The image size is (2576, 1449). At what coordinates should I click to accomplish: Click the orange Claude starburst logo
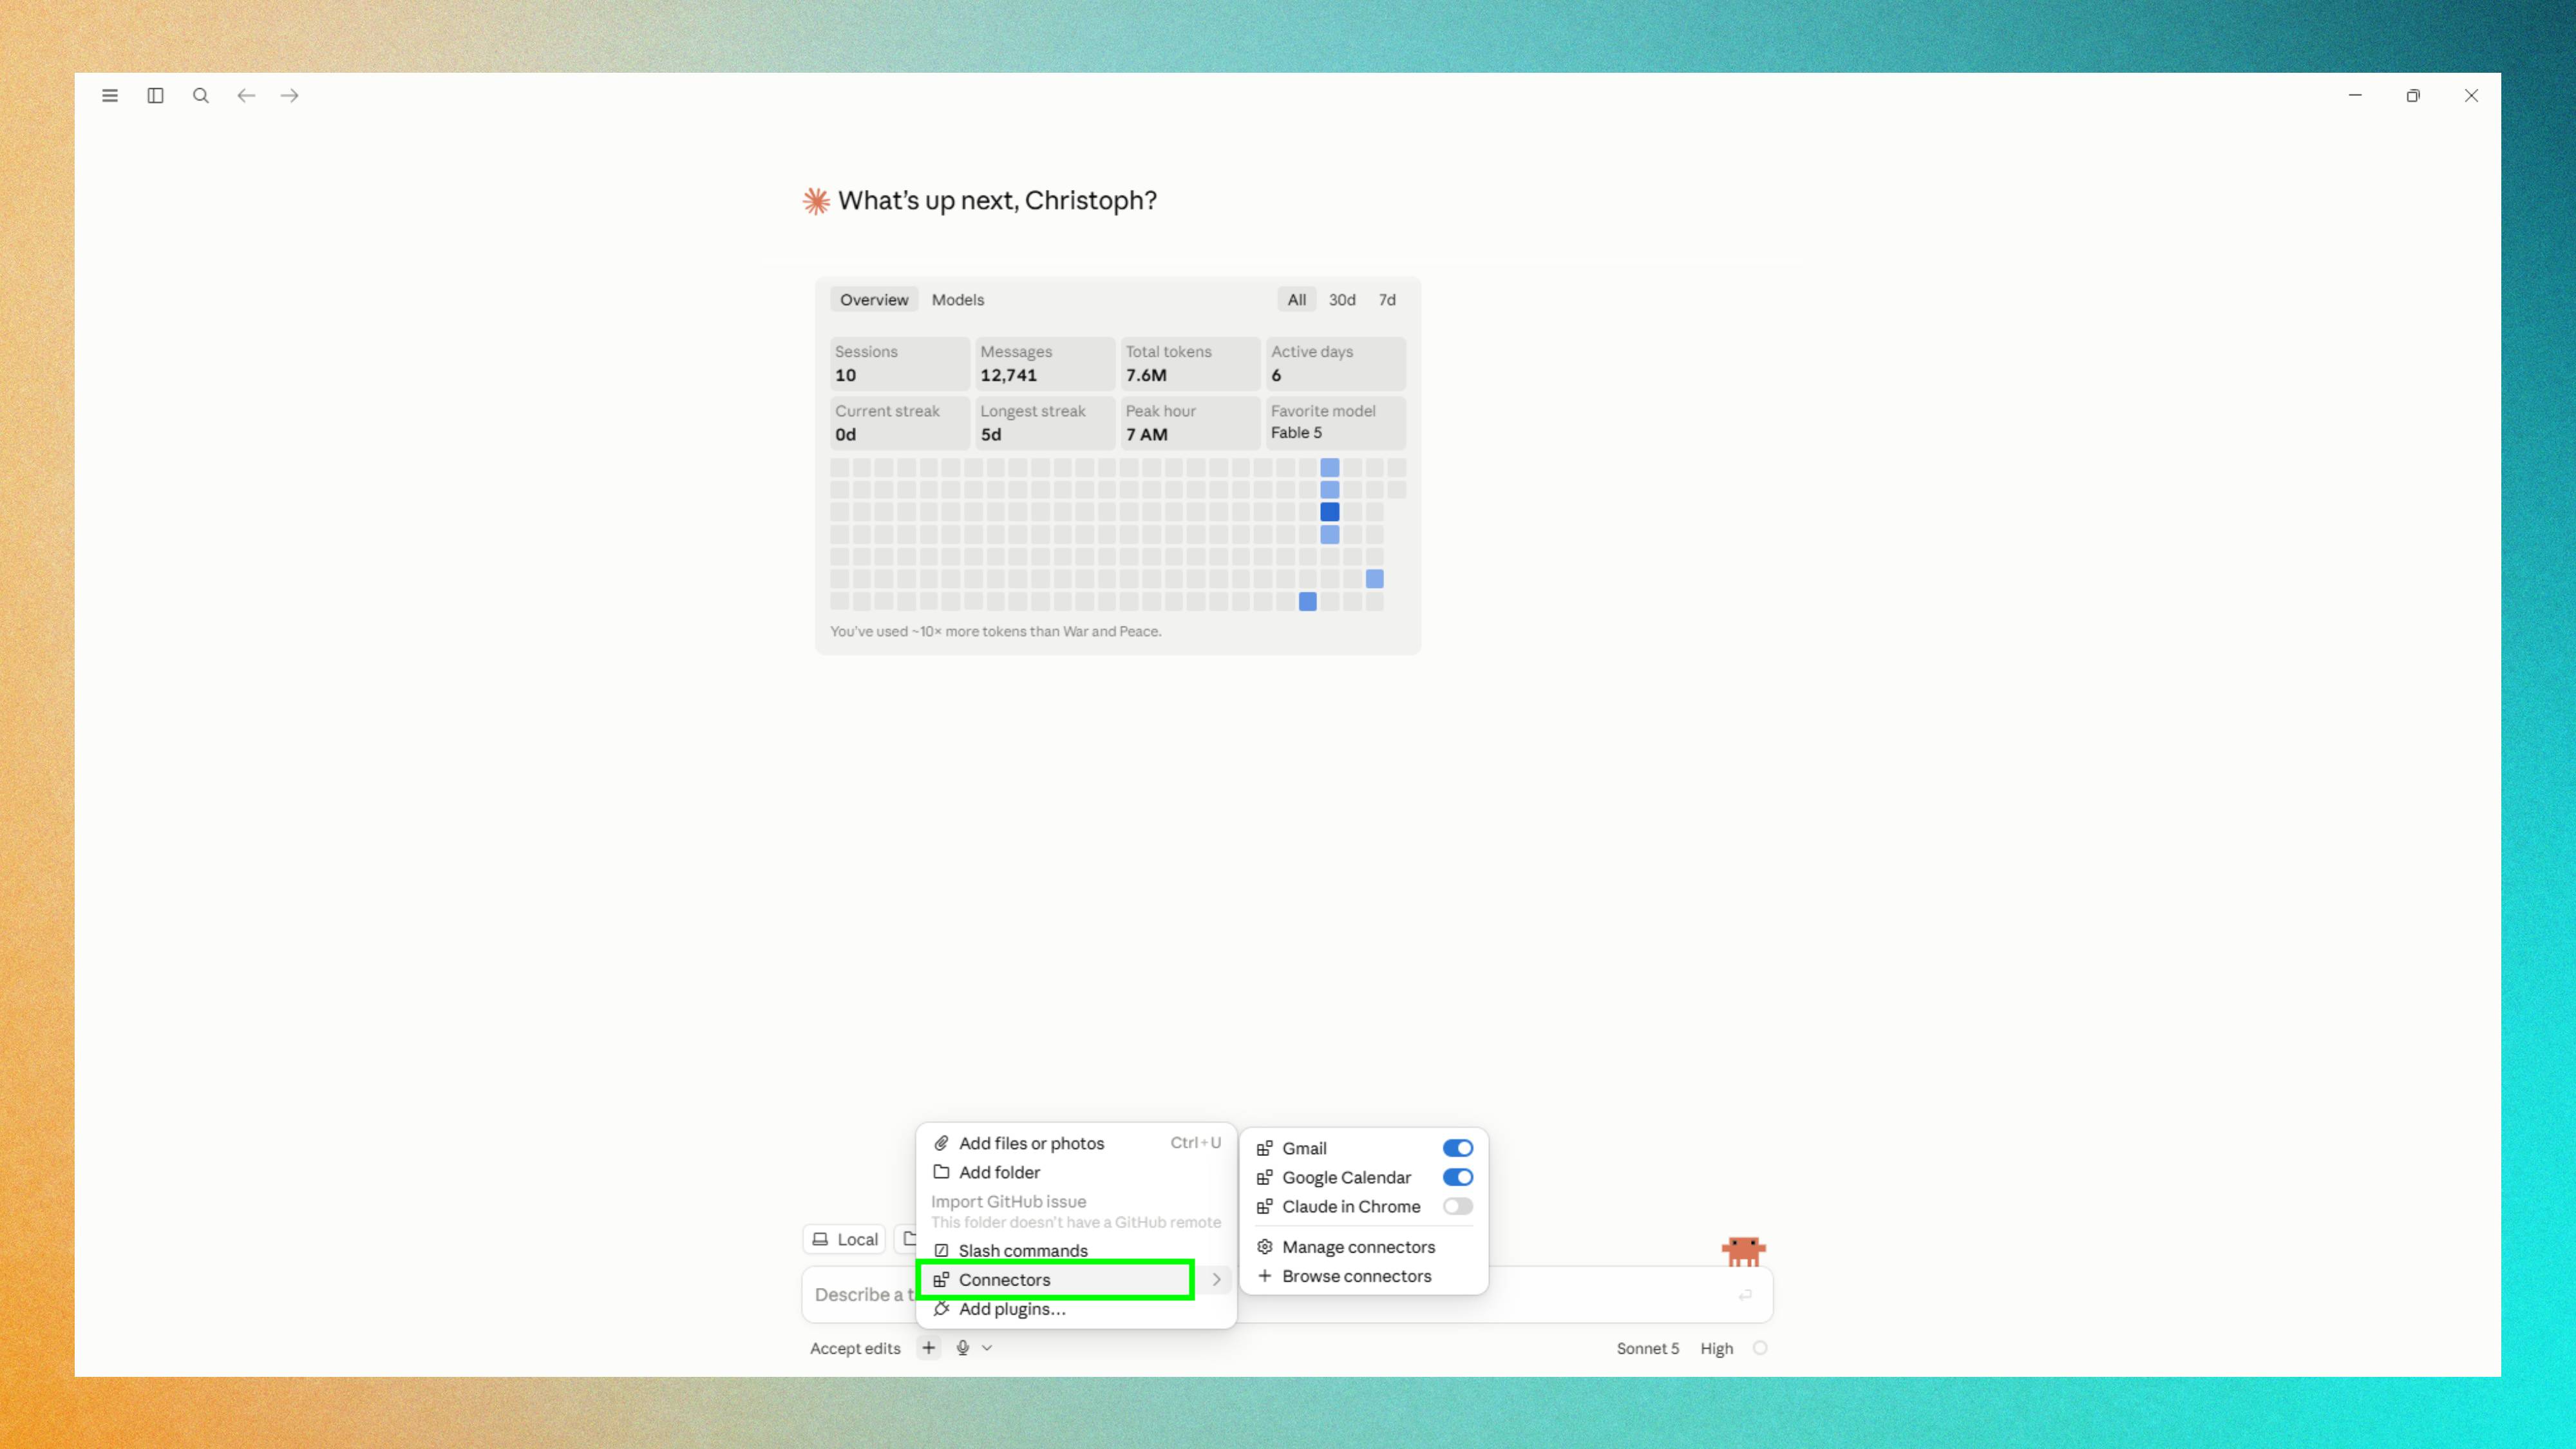coord(816,201)
